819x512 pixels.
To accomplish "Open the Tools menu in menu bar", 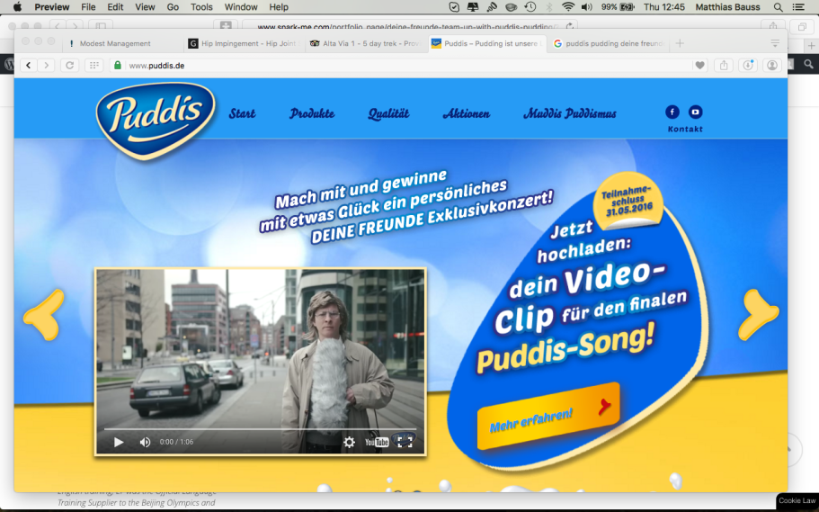I will tap(201, 7).
